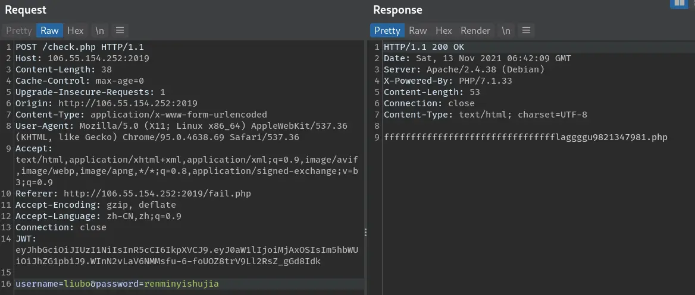Image resolution: width=695 pixels, height=295 pixels.
Task: Select the Pretty tab in Response panel
Action: [x=387, y=30]
